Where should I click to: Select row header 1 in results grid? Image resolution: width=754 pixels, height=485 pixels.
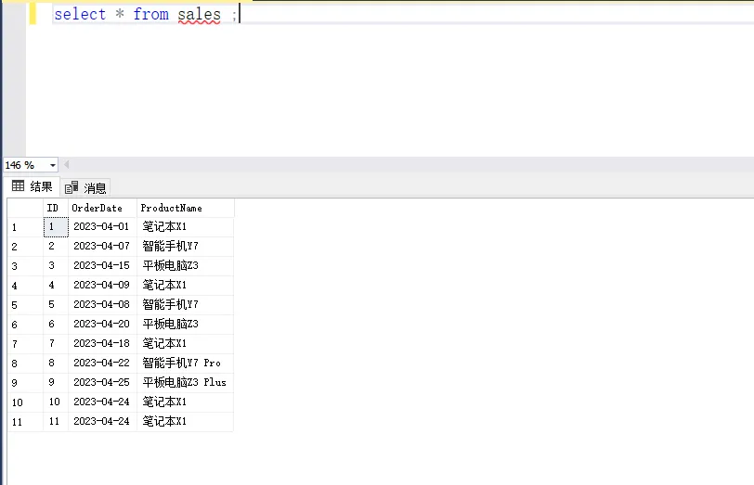tap(25, 227)
